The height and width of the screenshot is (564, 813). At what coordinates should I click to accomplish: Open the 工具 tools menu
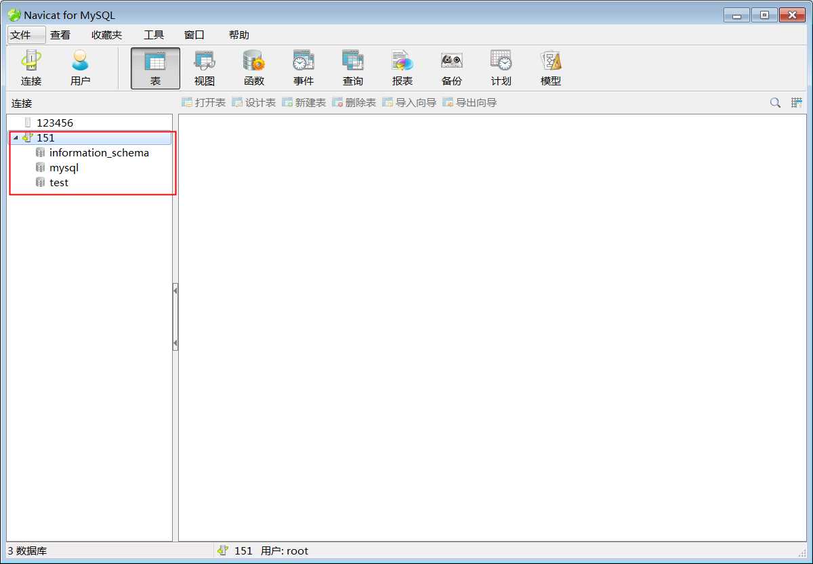coord(154,35)
